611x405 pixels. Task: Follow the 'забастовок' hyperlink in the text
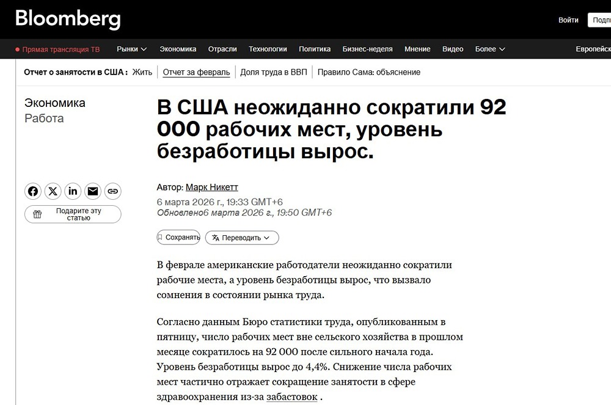click(x=291, y=396)
